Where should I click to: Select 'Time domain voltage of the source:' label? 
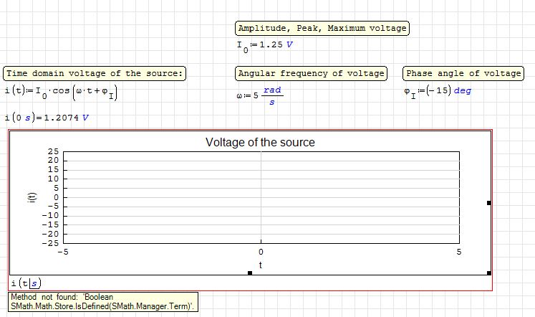pyautogui.click(x=95, y=73)
